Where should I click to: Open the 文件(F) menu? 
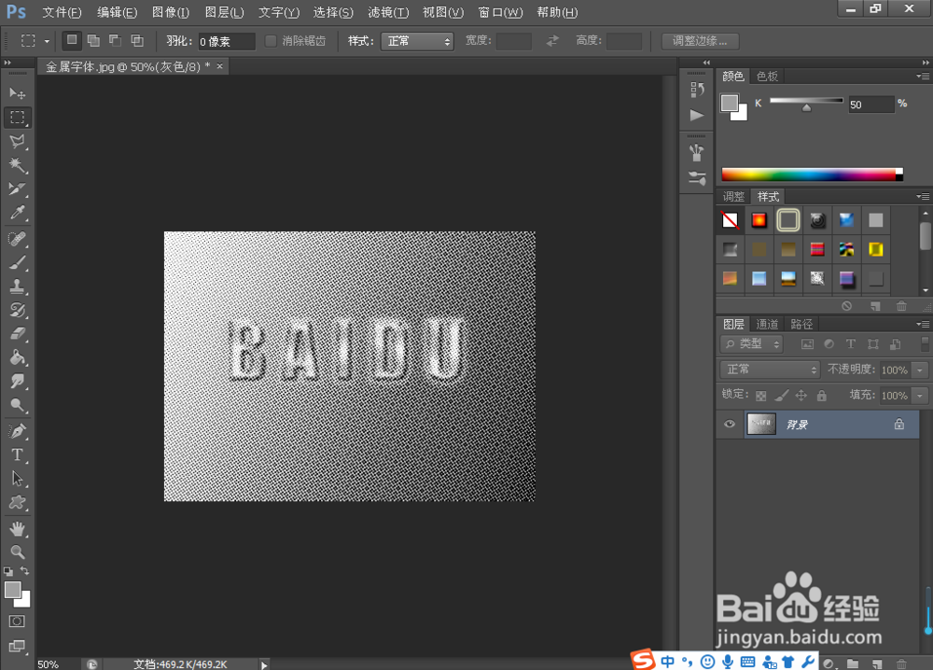pyautogui.click(x=62, y=12)
